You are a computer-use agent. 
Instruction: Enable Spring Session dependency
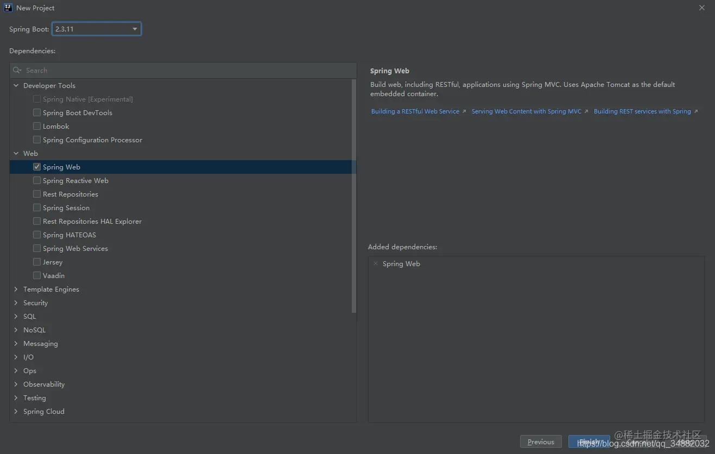[x=37, y=207]
